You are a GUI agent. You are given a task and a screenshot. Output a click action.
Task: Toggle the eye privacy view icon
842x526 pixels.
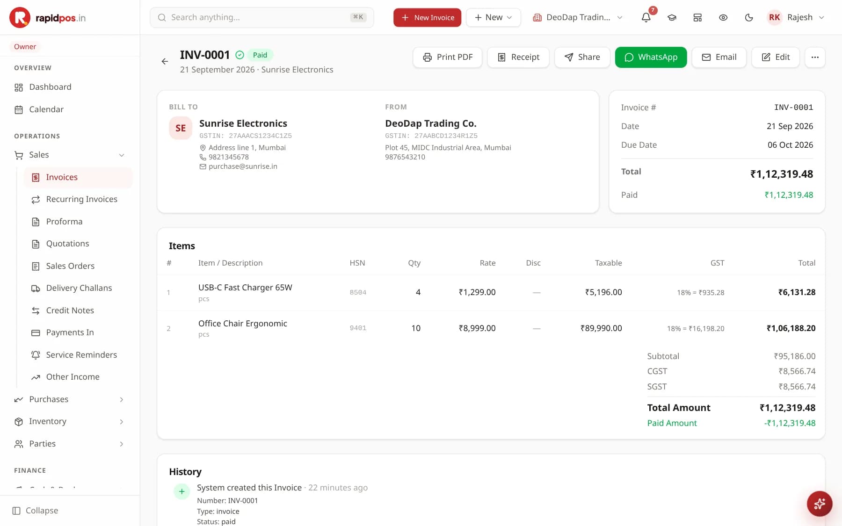point(723,17)
